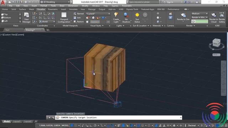Open the visual style *Current* dropdown
This screenshot has width=228, height=128.
(x=98, y=14)
